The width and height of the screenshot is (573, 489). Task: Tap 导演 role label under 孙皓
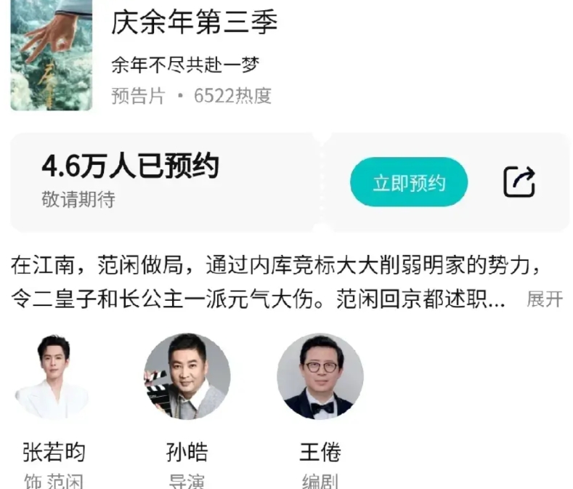(187, 481)
